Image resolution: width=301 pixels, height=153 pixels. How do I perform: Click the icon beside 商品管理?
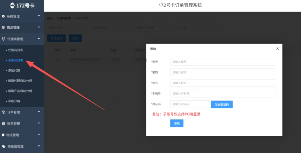coord(3,28)
